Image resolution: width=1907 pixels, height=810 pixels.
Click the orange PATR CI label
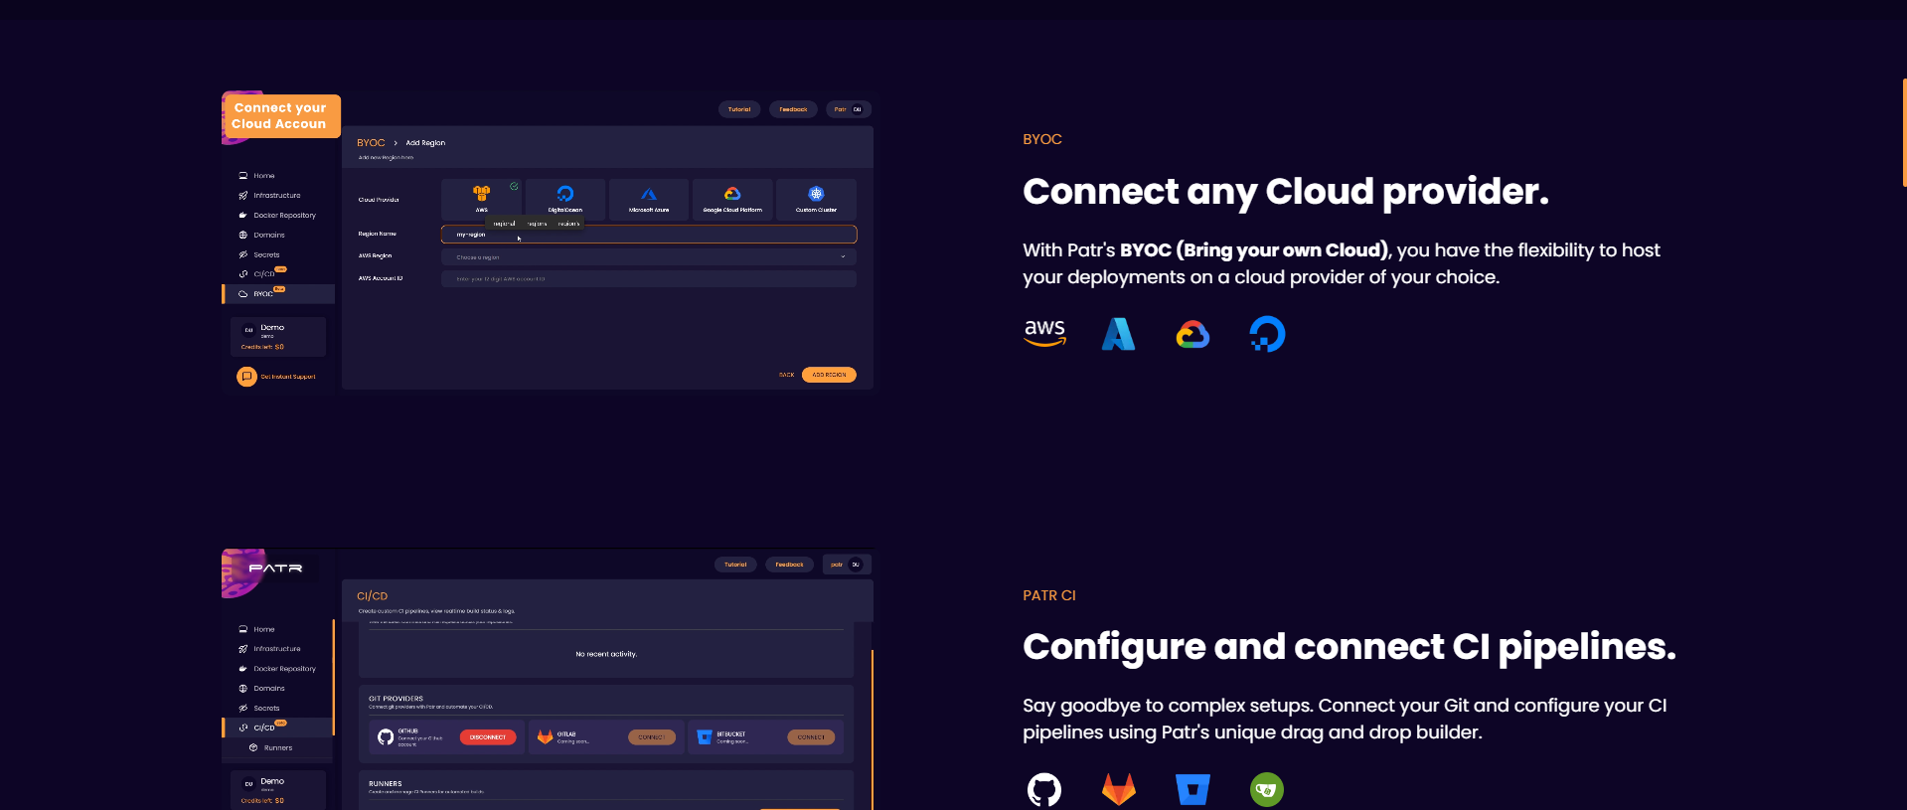pos(1049,595)
